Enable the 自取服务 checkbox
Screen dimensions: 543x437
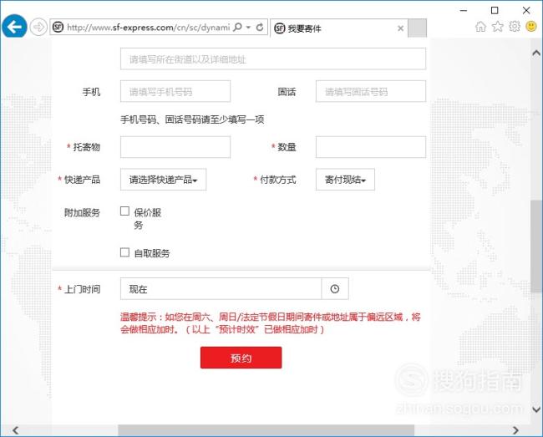pos(124,252)
